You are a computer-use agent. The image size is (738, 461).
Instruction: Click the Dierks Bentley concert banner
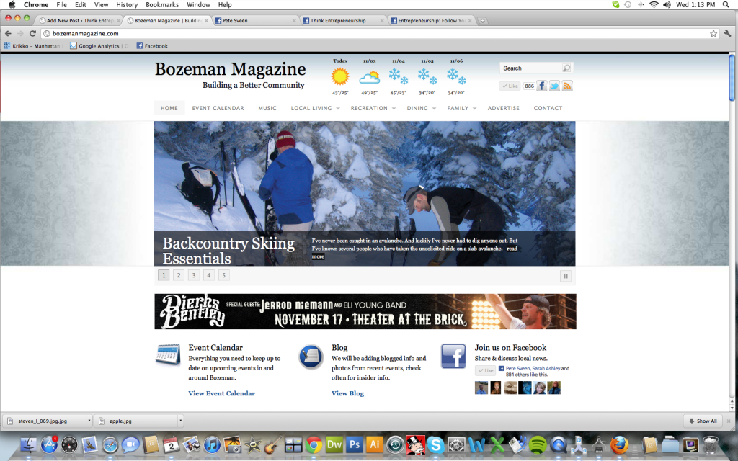point(365,311)
